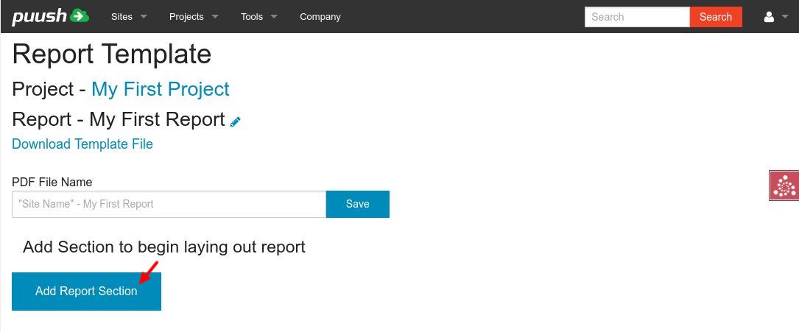
Task: Click the Add Report Section button
Action: pos(86,292)
